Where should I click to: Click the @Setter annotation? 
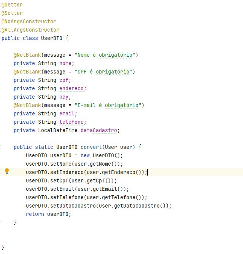click(x=12, y=13)
